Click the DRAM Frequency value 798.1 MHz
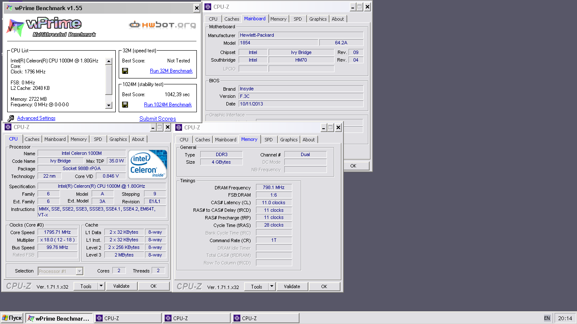This screenshot has height=324, width=577. coord(274,188)
